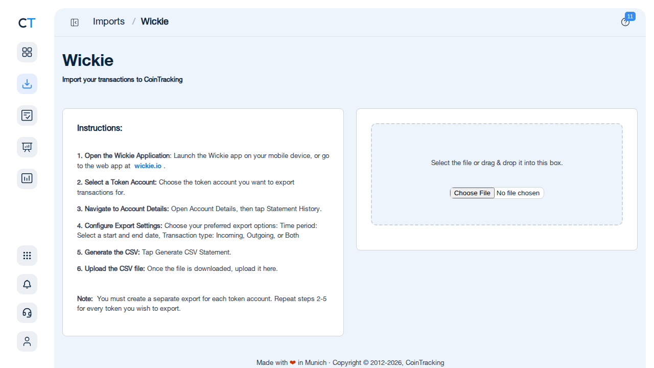Open the dashboard grid icon in sidebar

pyautogui.click(x=27, y=52)
